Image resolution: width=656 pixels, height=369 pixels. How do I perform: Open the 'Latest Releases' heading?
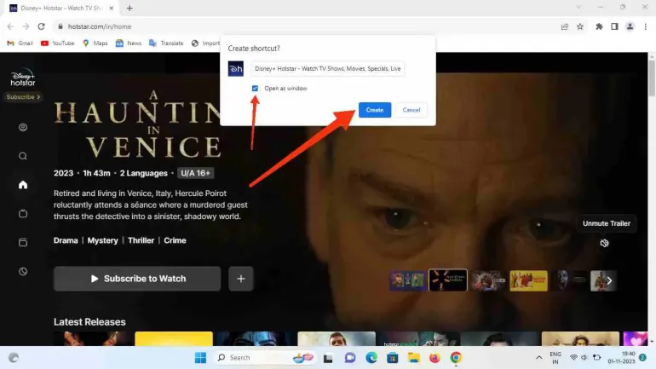[x=89, y=322]
